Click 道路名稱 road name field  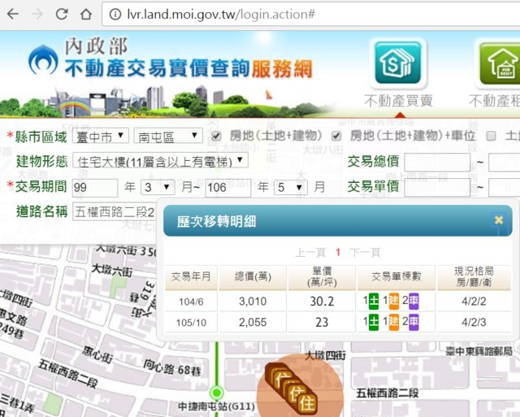coord(115,212)
